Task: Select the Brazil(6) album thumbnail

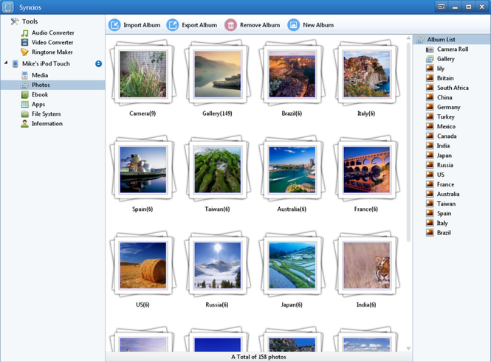Action: click(x=292, y=74)
